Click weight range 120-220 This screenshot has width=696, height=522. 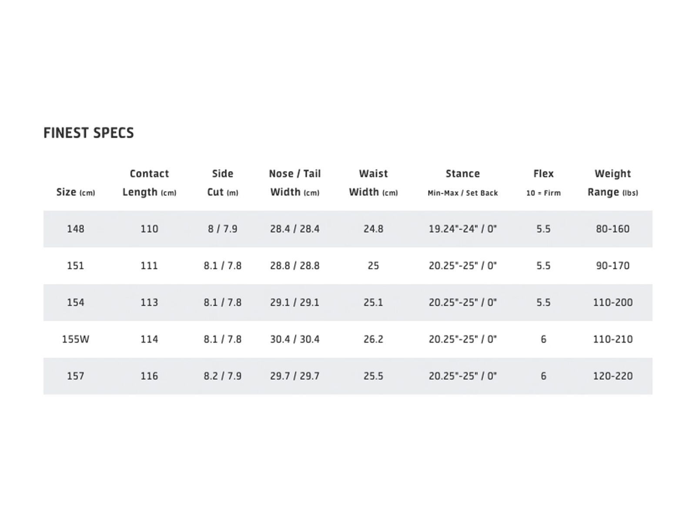[x=612, y=376]
